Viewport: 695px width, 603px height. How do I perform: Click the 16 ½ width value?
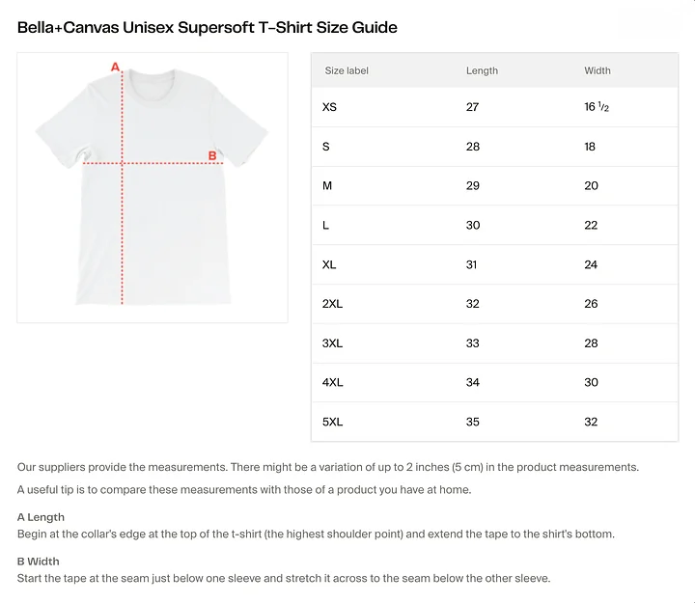click(x=597, y=107)
